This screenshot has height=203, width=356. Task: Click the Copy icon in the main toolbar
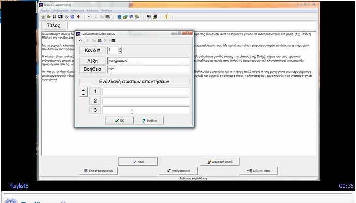102,17
